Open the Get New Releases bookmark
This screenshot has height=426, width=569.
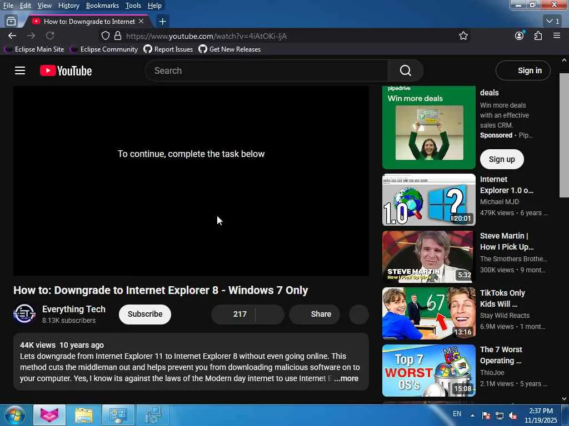pos(229,49)
